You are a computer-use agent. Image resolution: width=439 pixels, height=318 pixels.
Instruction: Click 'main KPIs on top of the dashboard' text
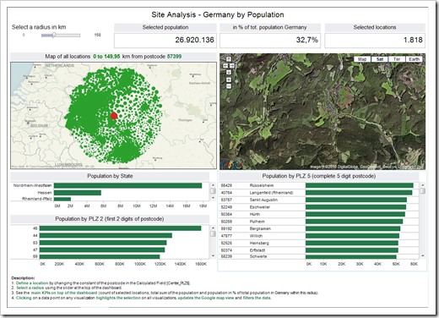[64, 293]
